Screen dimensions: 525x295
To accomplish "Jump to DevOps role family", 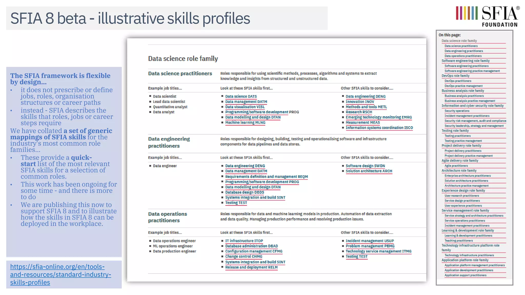I will pyautogui.click(x=456, y=76).
